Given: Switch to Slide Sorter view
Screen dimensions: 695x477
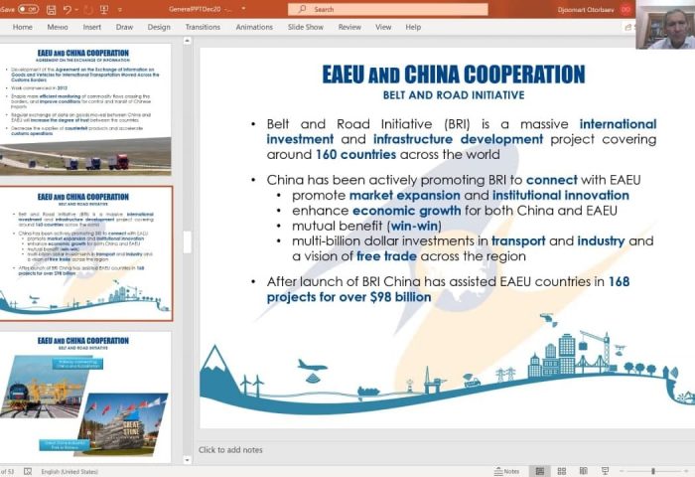Looking at the screenshot, I should point(563,471).
